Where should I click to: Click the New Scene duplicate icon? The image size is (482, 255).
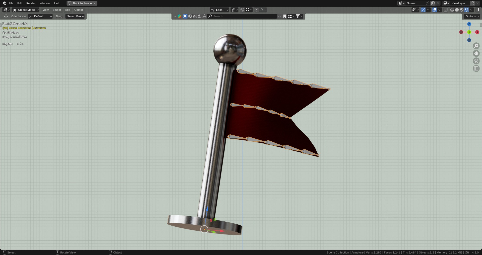pos(433,3)
